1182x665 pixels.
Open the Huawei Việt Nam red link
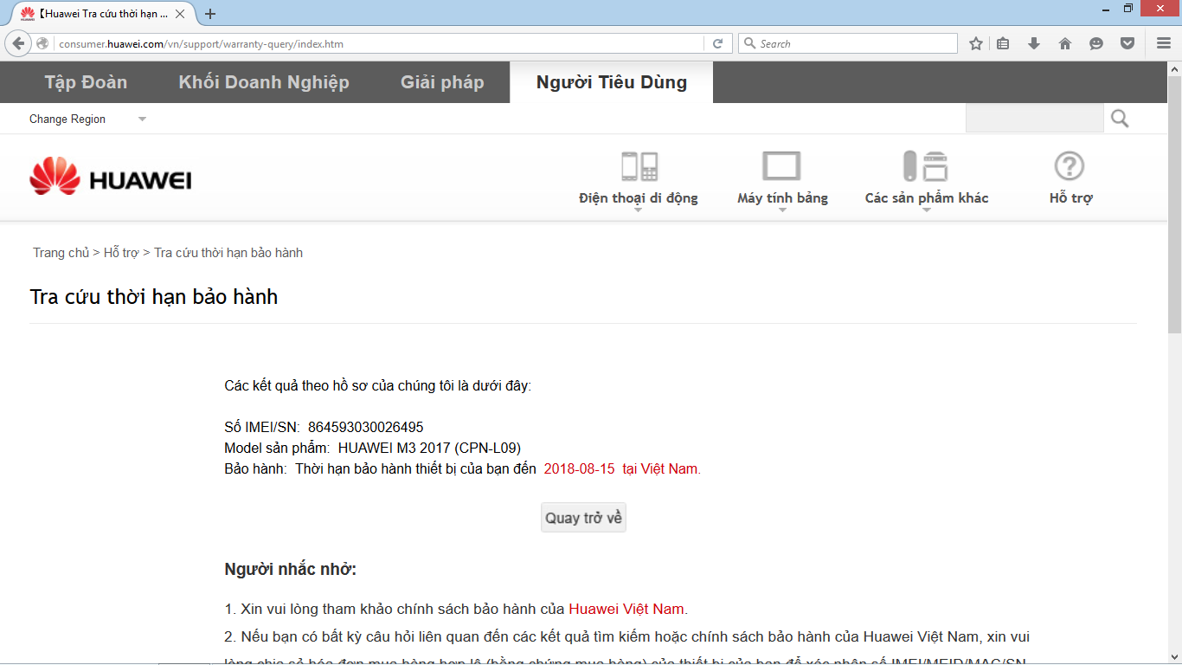[626, 609]
